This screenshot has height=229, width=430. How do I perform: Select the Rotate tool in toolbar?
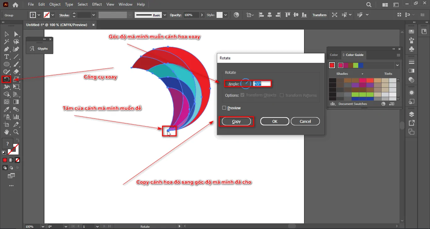(6, 79)
